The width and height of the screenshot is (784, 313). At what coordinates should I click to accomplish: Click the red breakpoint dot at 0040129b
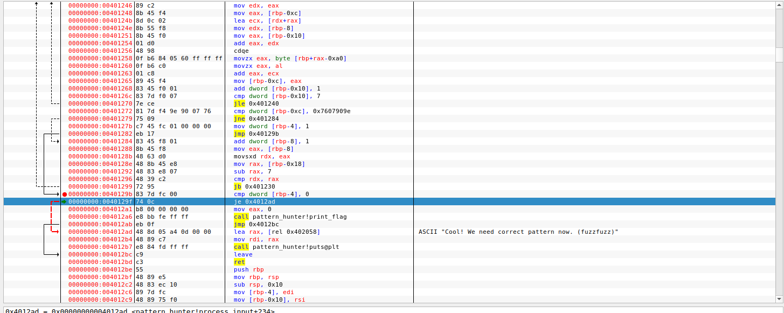click(64, 194)
